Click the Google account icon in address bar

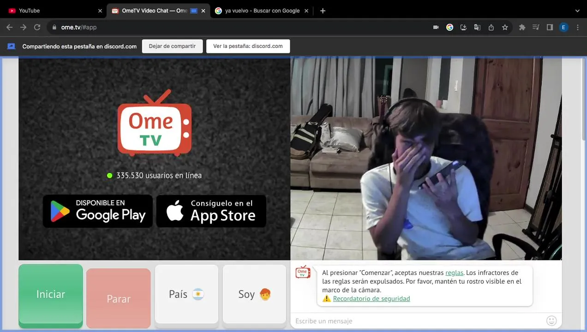449,27
